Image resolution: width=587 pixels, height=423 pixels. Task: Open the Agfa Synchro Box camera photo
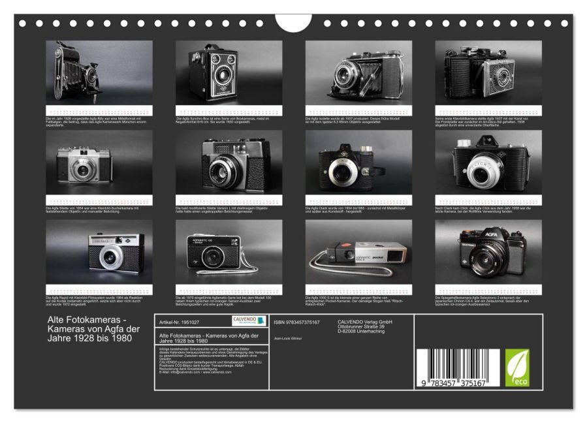[x=229, y=72]
